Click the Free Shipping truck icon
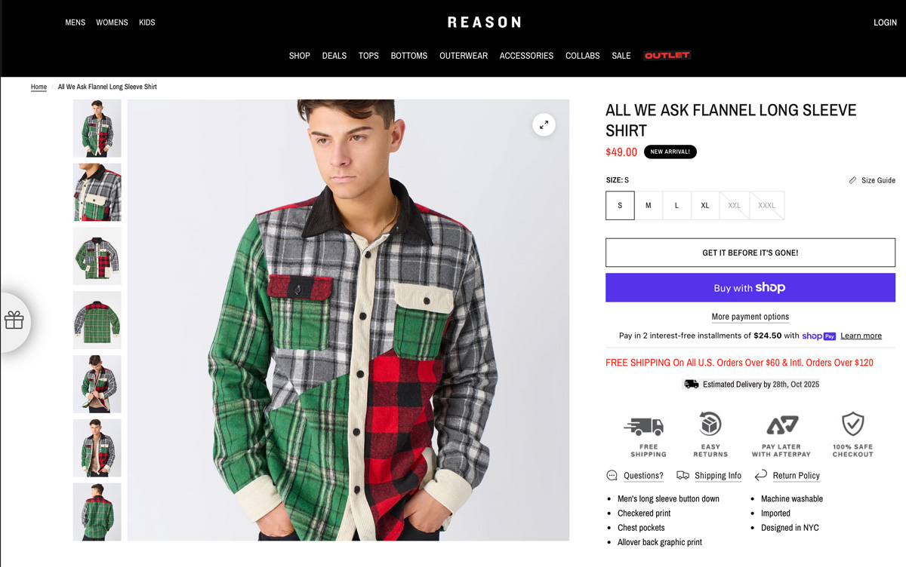Viewport: 906px width, 567px height. [x=644, y=426]
